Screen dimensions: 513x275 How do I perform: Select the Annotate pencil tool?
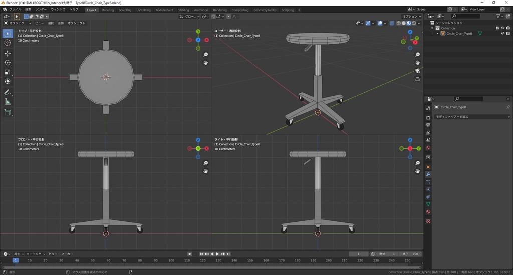(x=8, y=92)
